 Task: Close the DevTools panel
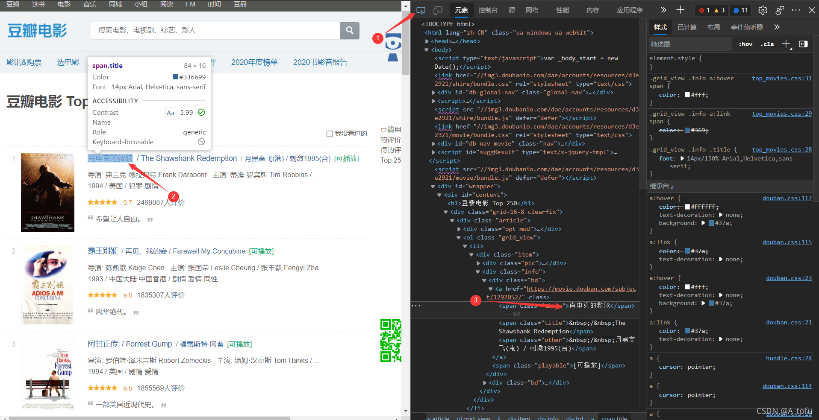pyautogui.click(x=812, y=10)
